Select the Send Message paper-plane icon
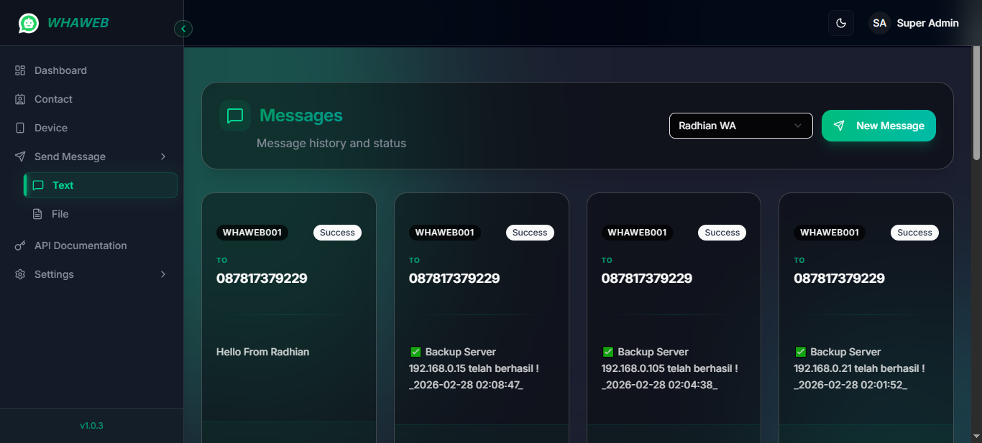Viewport: 982px width, 443px height. pyautogui.click(x=20, y=156)
